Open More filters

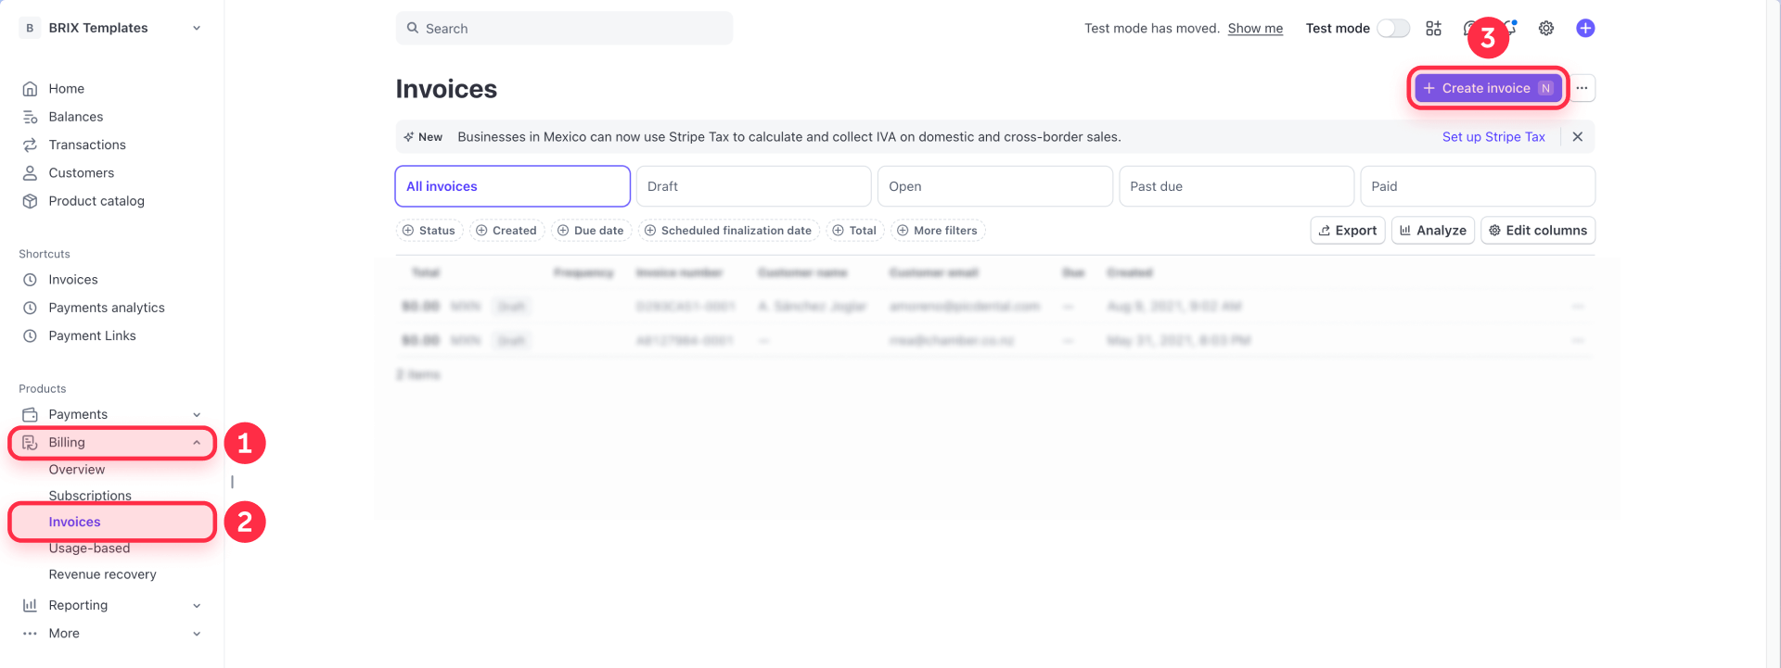(937, 231)
